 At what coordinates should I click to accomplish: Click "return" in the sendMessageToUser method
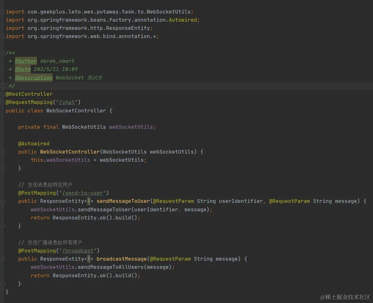click(x=40, y=218)
